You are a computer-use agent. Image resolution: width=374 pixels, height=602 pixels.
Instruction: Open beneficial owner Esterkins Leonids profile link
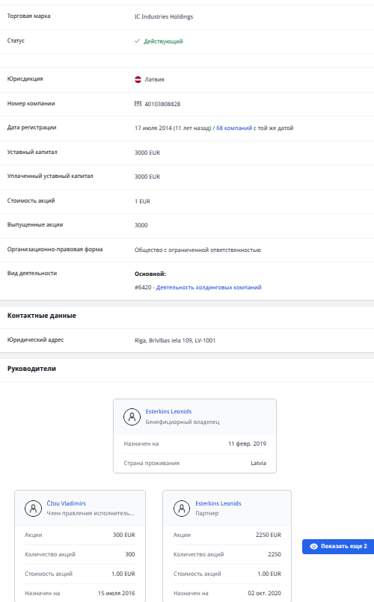[168, 411]
